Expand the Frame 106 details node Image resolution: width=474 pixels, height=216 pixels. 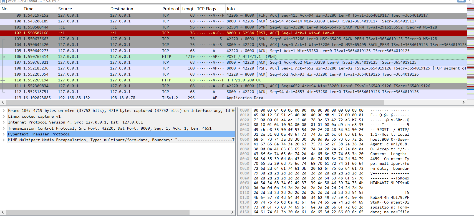point(3,110)
